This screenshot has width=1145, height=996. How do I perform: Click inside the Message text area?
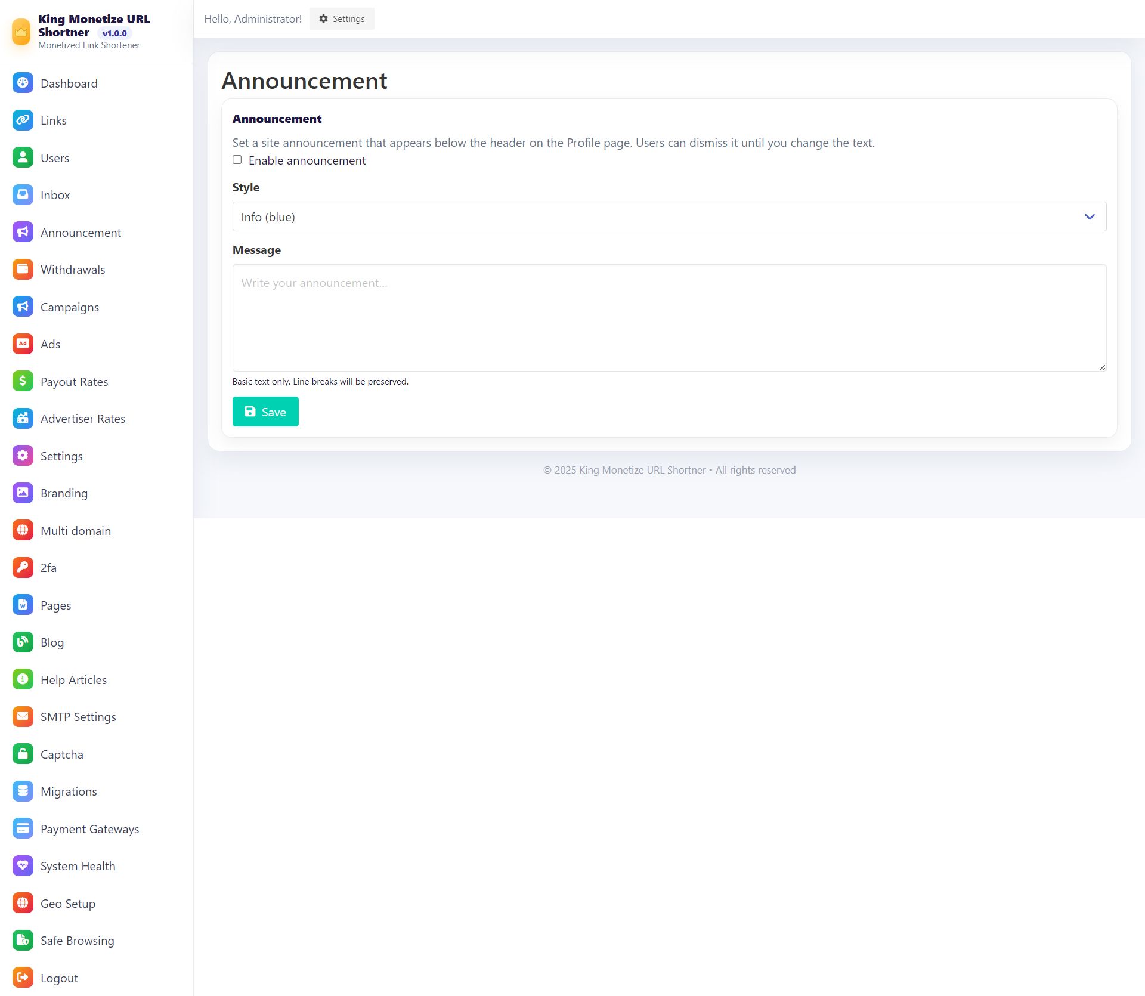pos(669,318)
